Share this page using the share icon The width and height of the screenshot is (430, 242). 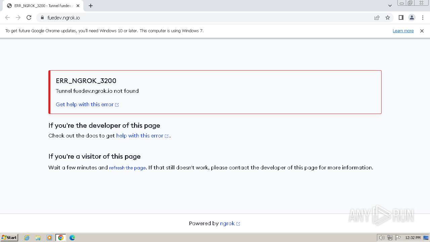point(377,17)
